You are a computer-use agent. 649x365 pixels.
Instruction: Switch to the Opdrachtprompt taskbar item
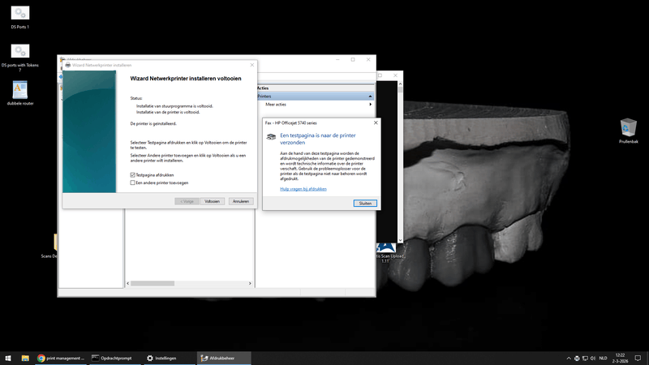click(x=114, y=359)
